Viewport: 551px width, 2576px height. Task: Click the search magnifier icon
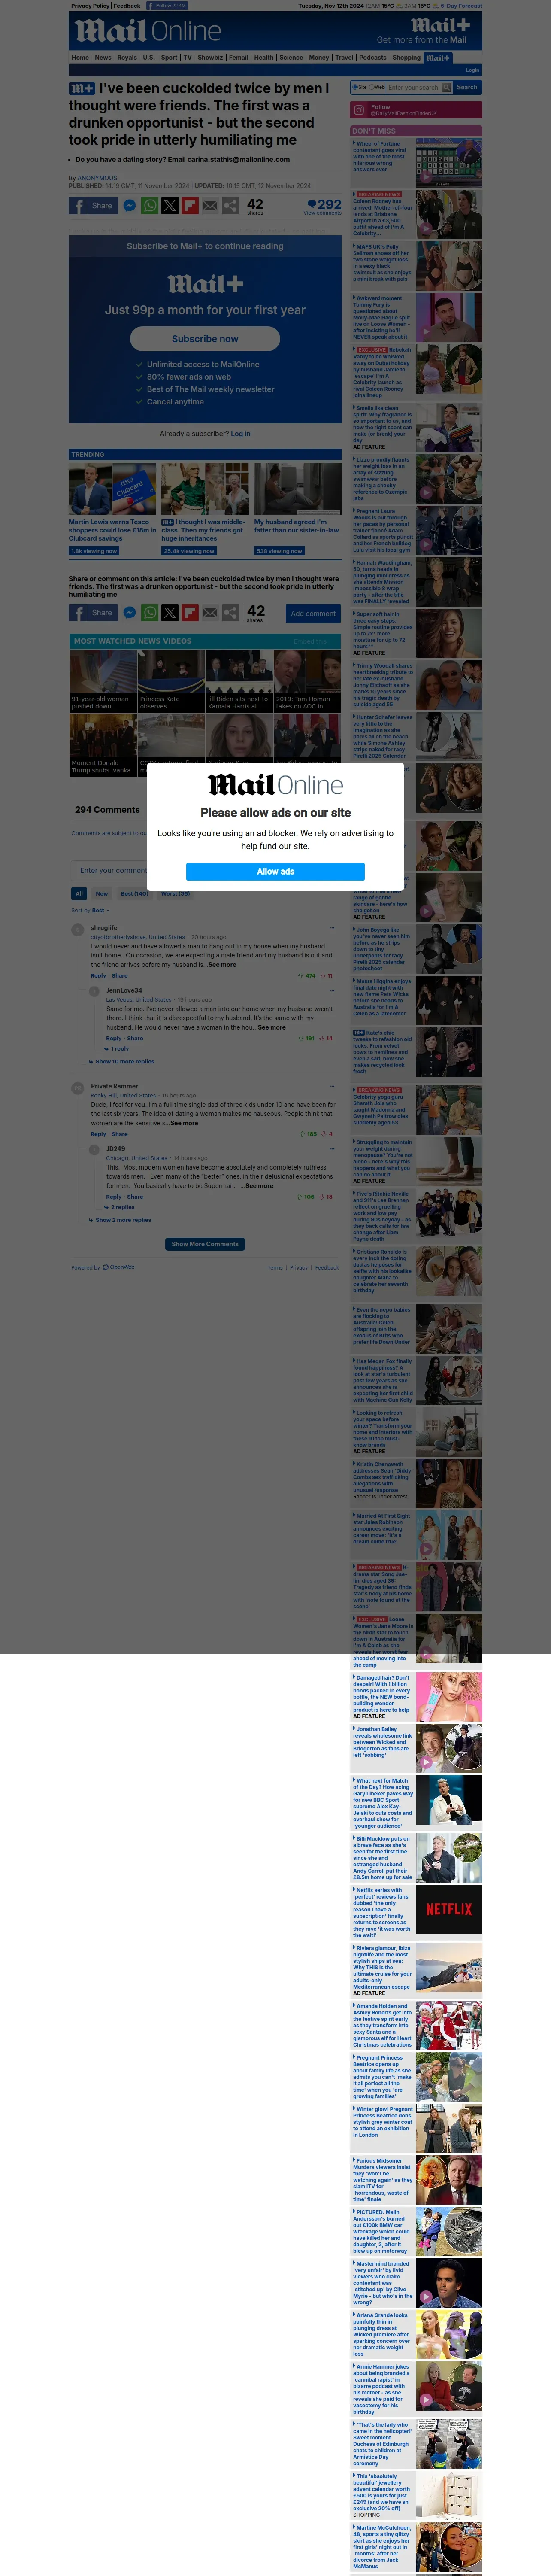447,87
